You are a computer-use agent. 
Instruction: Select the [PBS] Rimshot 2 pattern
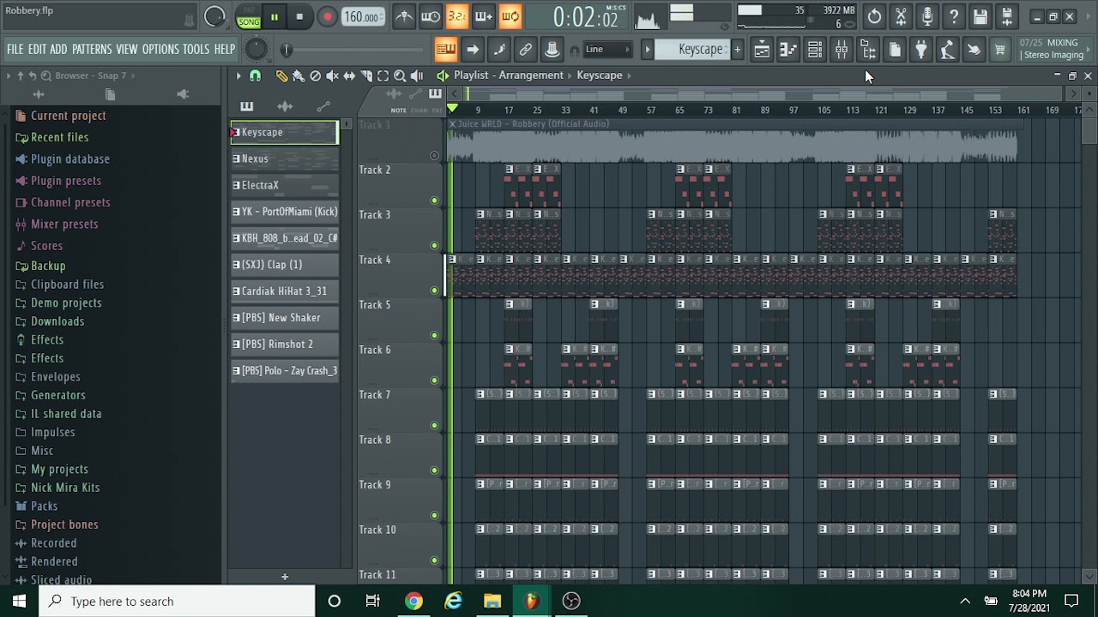point(285,344)
